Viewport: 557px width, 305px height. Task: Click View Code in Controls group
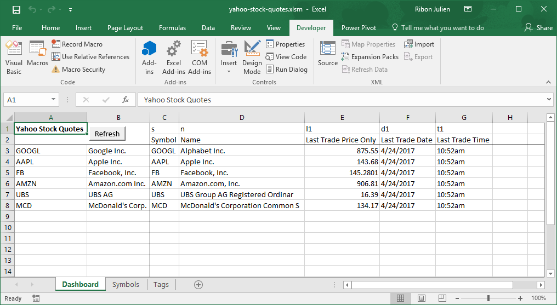pyautogui.click(x=286, y=57)
